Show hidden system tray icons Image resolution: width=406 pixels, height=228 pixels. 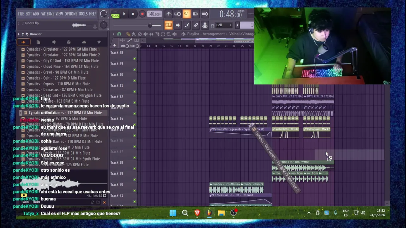309,213
